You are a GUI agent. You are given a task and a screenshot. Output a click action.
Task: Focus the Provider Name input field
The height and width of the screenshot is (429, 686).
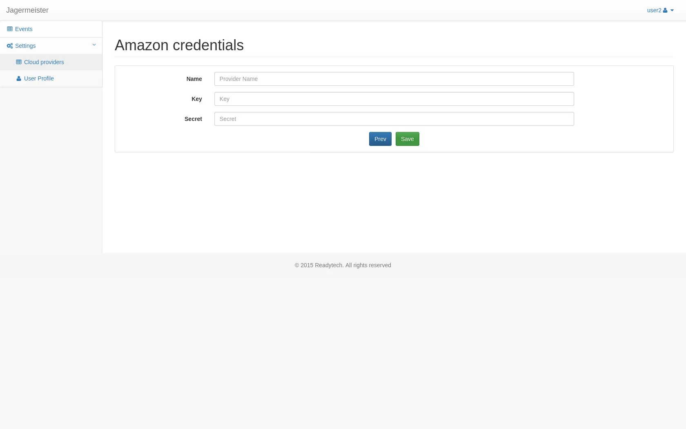point(394,79)
